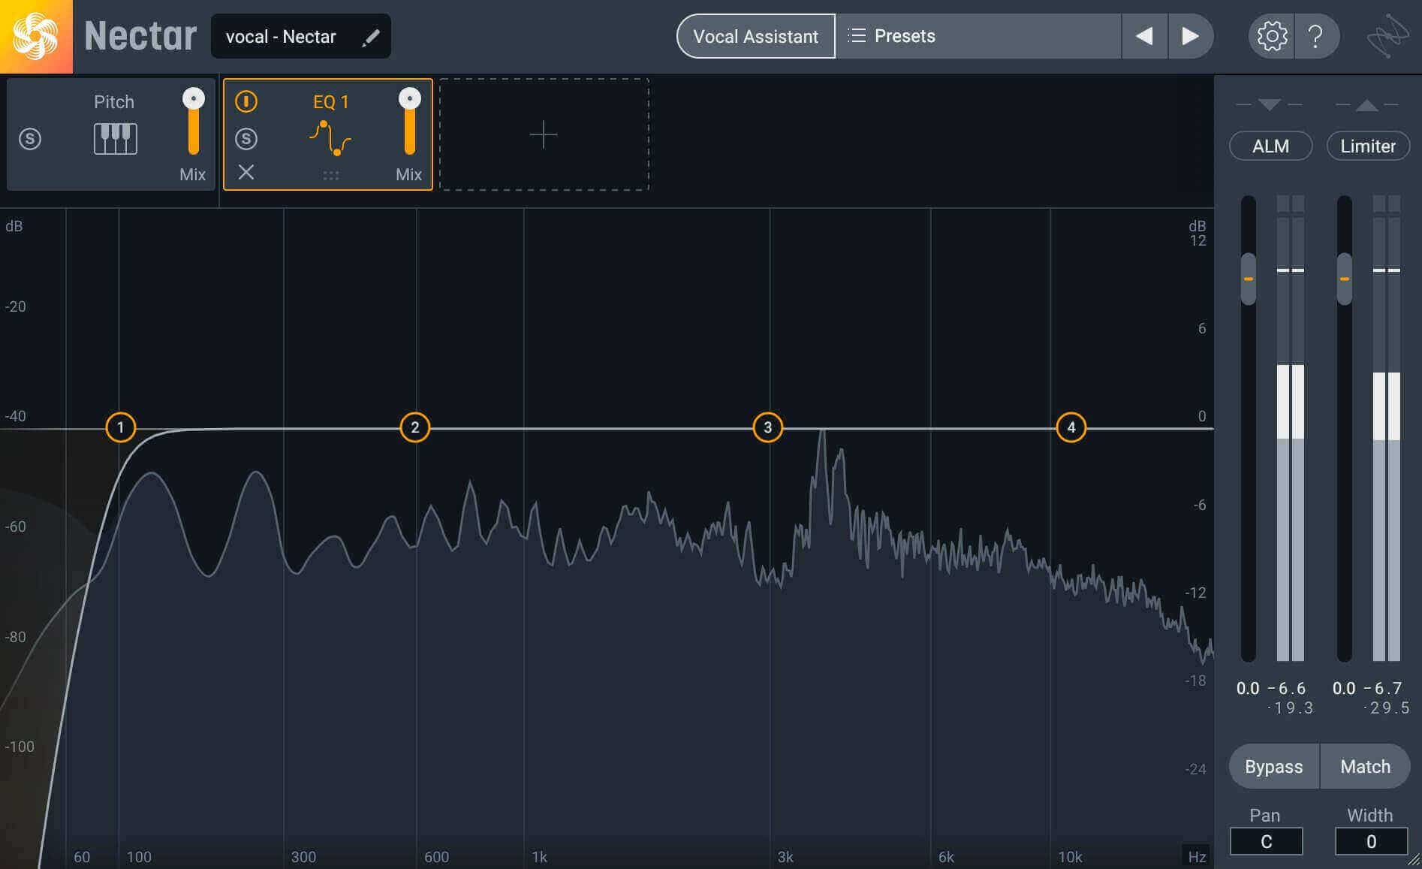
Task: Click the window resize grip icon
Action: coord(1414,861)
